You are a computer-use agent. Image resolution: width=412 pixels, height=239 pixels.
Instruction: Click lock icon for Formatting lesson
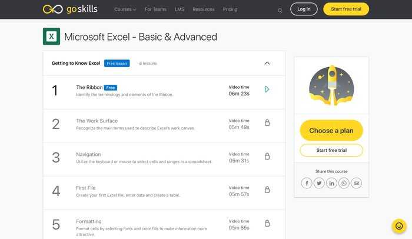coord(267,223)
